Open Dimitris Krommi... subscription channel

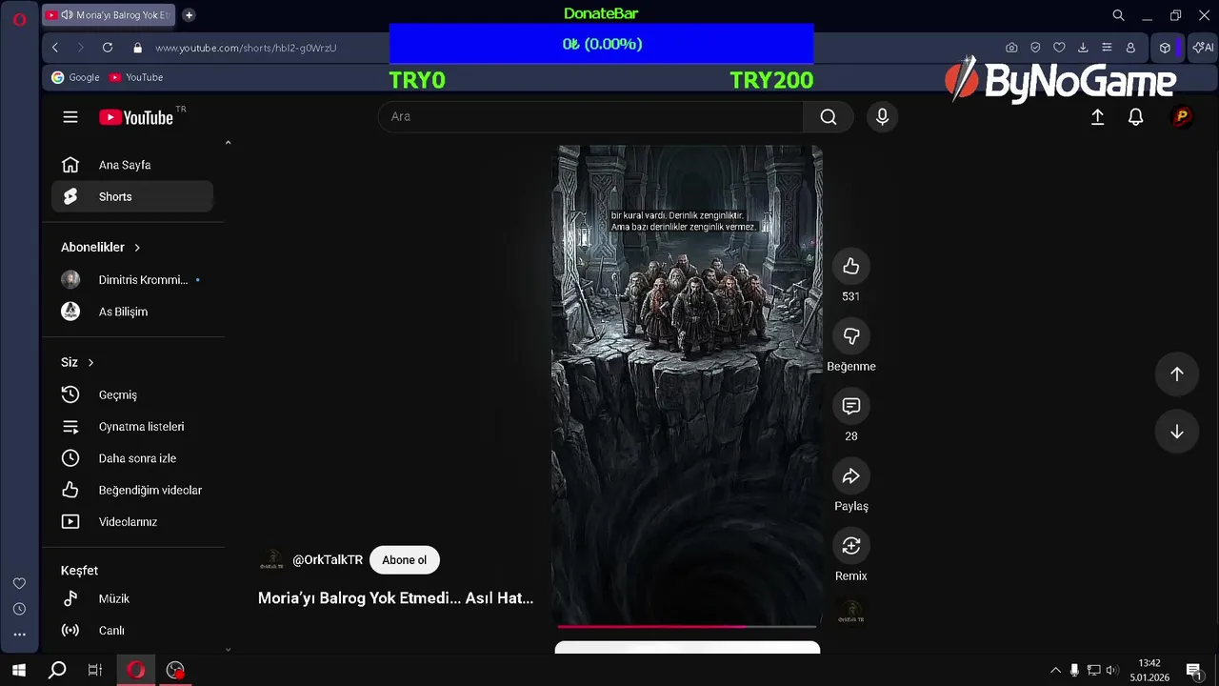pos(132,280)
